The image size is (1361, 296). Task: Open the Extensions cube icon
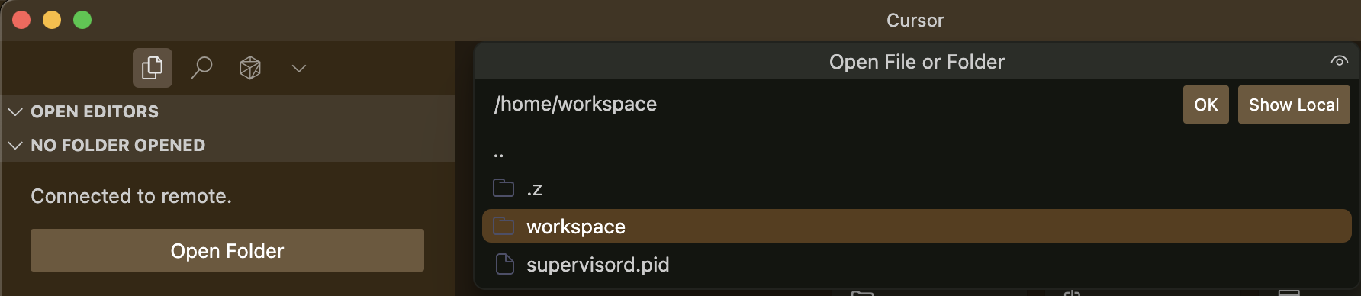pos(250,68)
